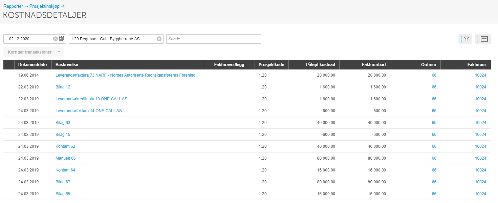Open the calendar date picker icon
This screenshot has height=203, width=498.
tap(62, 39)
